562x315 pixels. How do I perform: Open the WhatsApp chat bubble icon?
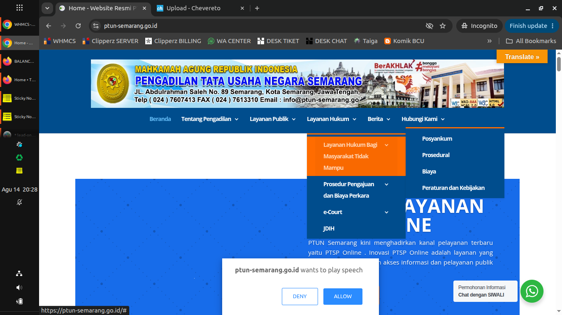pyautogui.click(x=532, y=291)
